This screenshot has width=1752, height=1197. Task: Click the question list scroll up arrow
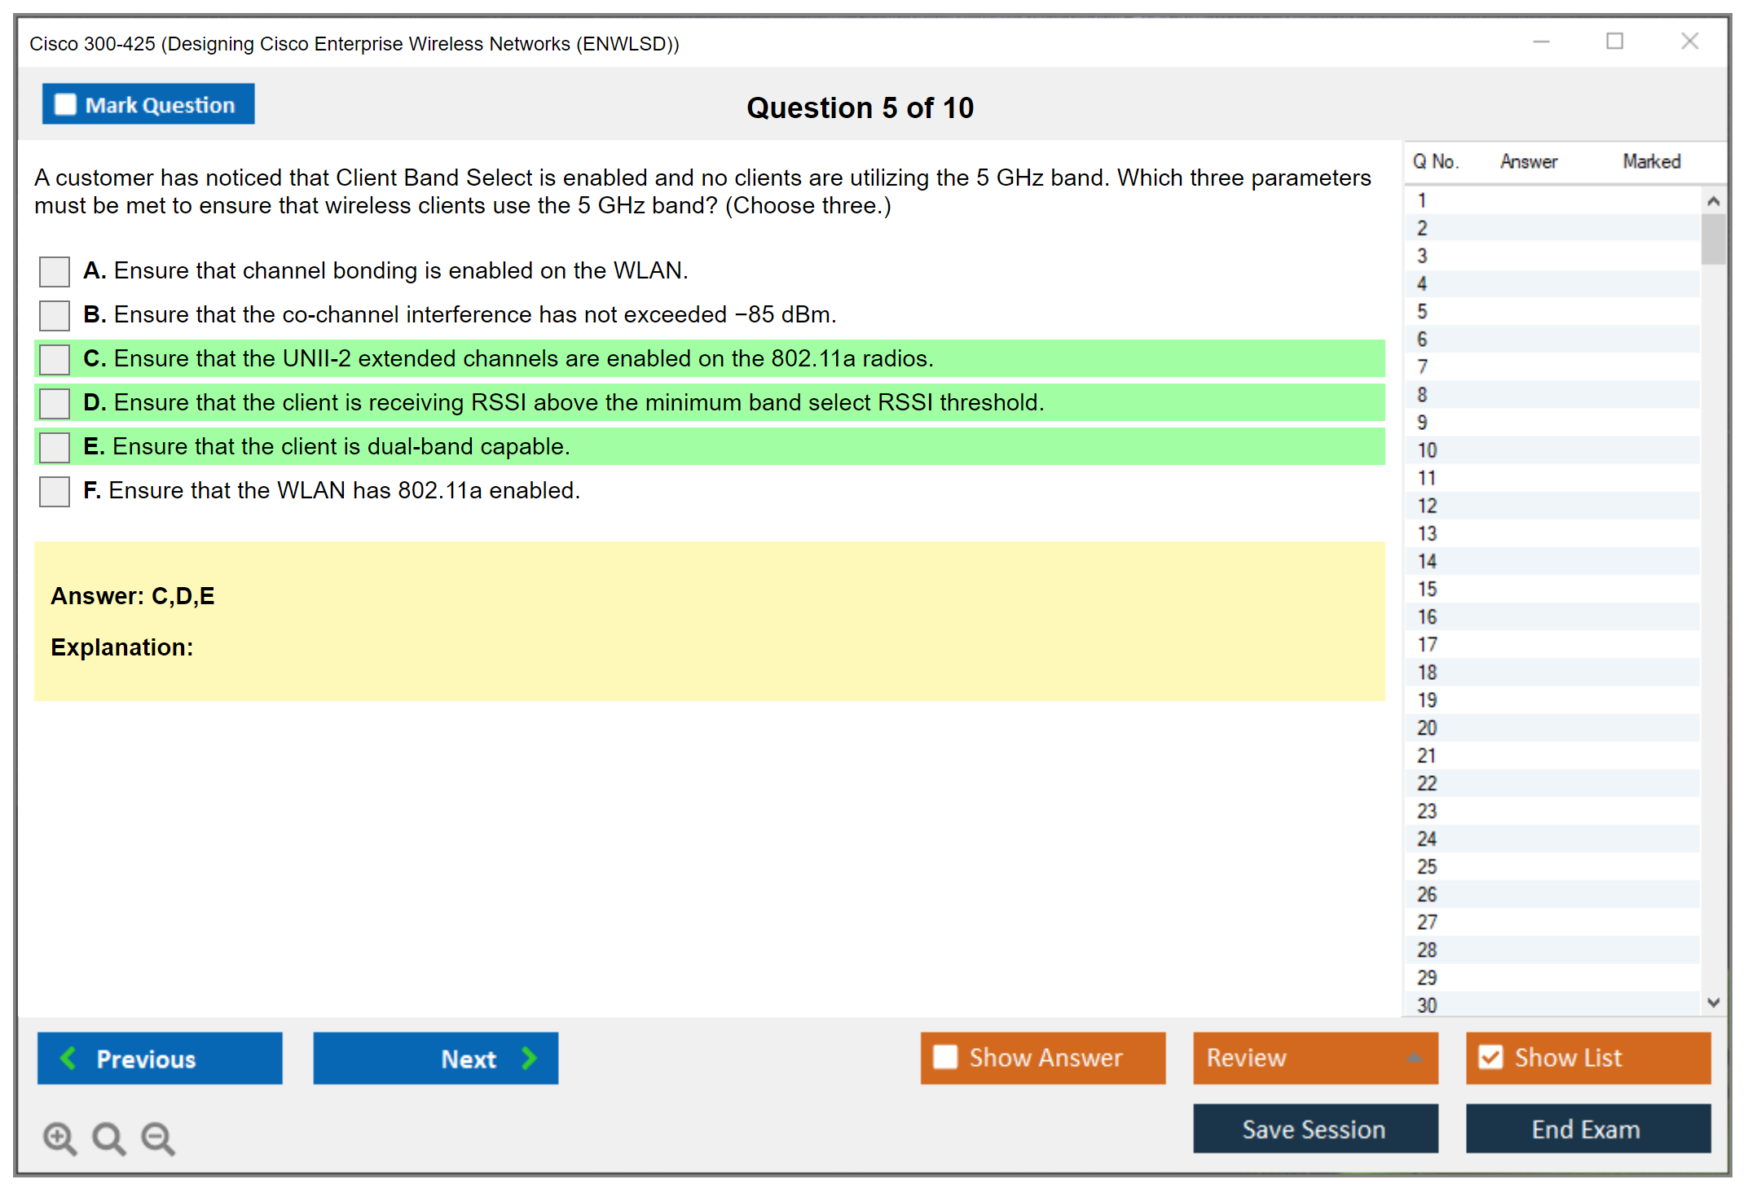(x=1713, y=201)
